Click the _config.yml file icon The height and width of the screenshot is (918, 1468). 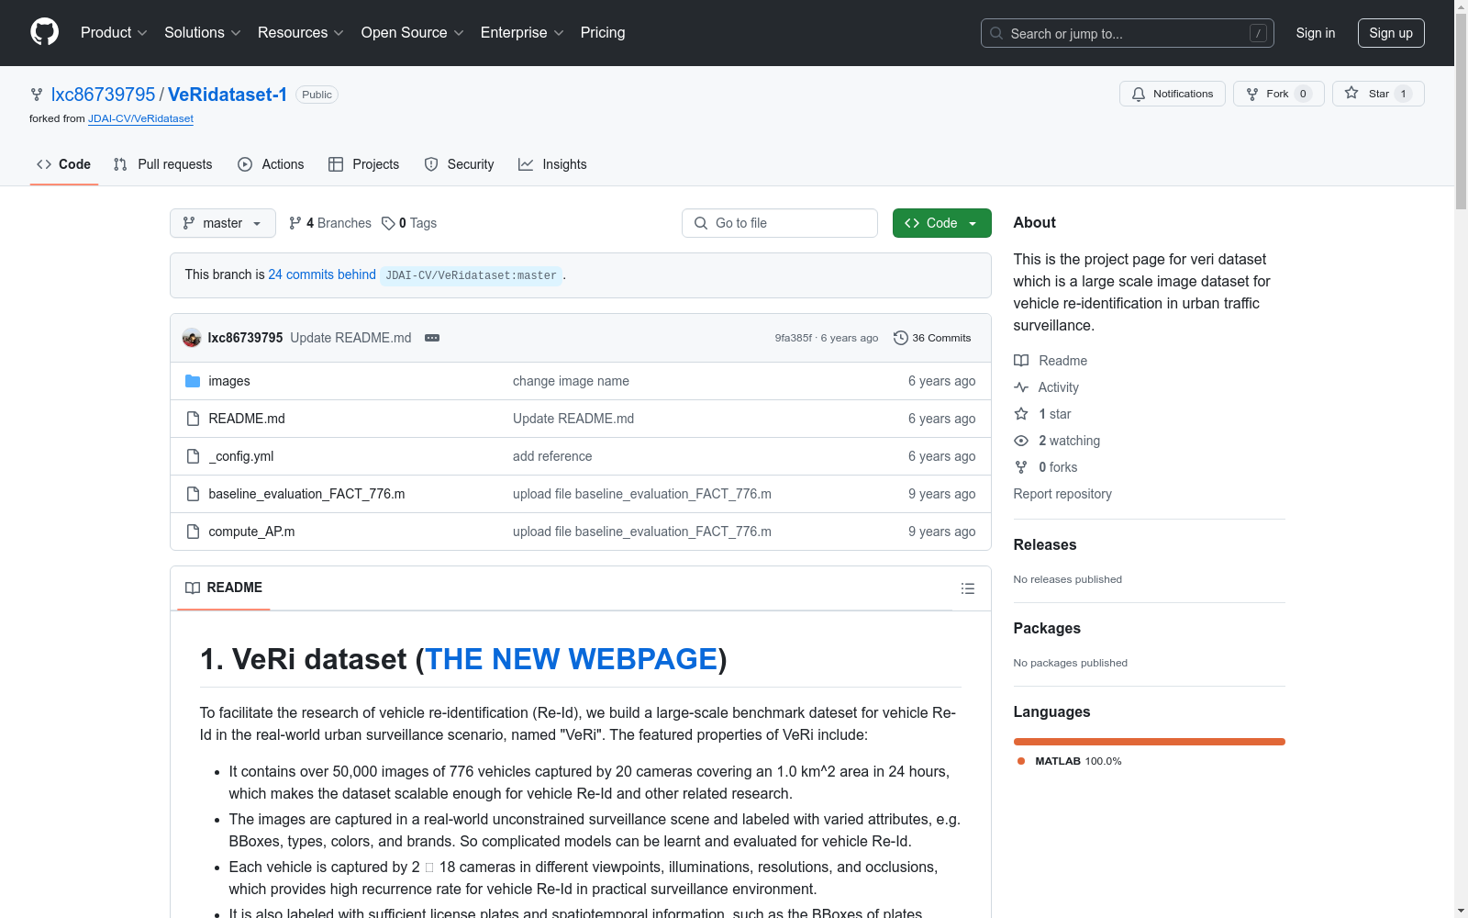tap(193, 456)
